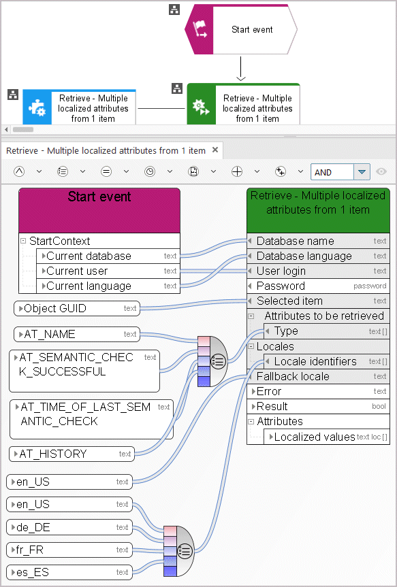Click the equals comparison operator icon
397x587 pixels.
(x=106, y=172)
